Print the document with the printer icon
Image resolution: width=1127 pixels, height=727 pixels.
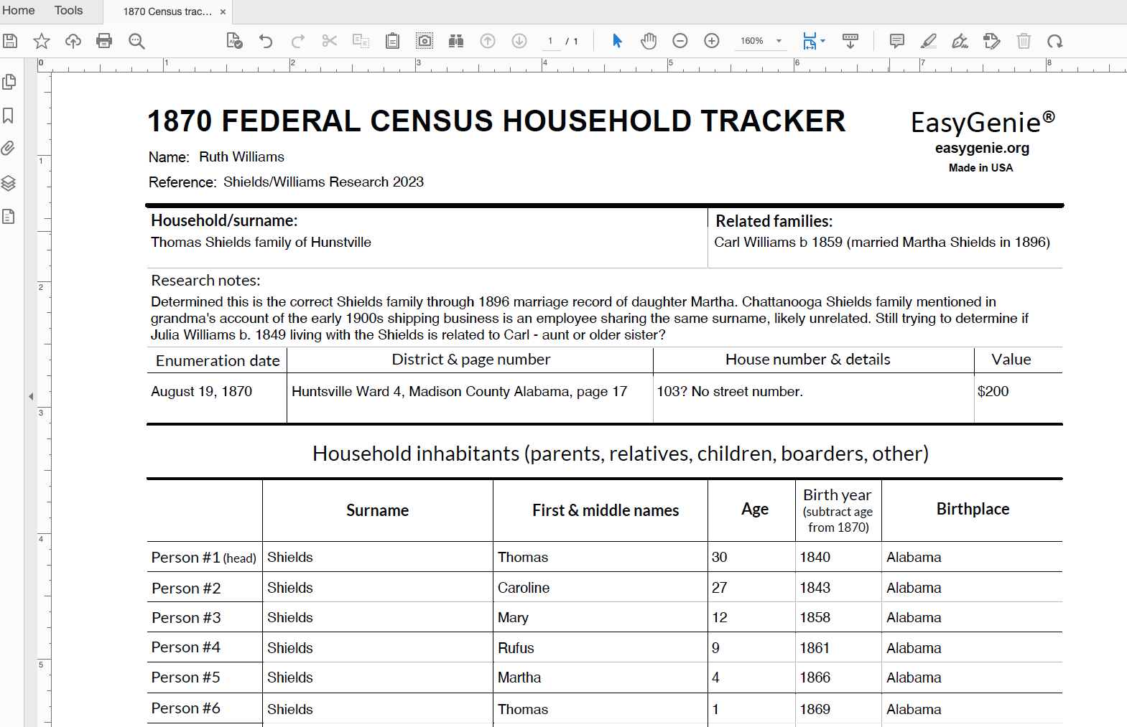104,41
